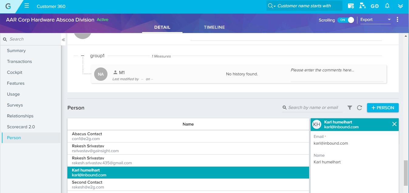Select Rakesh Srivastav rsrivastav@gainsight.com row

(x=188, y=148)
